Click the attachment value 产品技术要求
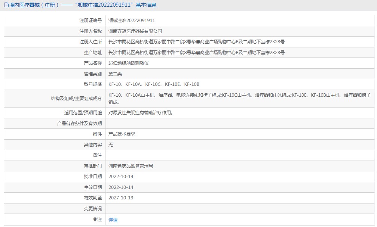Image resolution: width=377 pixels, height=227 pixels. [122, 134]
